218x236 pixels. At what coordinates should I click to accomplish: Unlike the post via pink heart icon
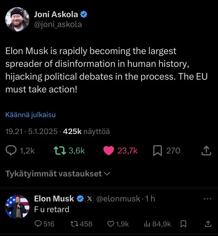pos(109,151)
